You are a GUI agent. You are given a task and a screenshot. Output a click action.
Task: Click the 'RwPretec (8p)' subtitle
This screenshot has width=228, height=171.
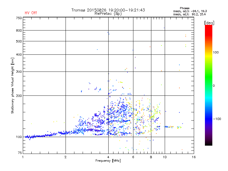[108, 14]
